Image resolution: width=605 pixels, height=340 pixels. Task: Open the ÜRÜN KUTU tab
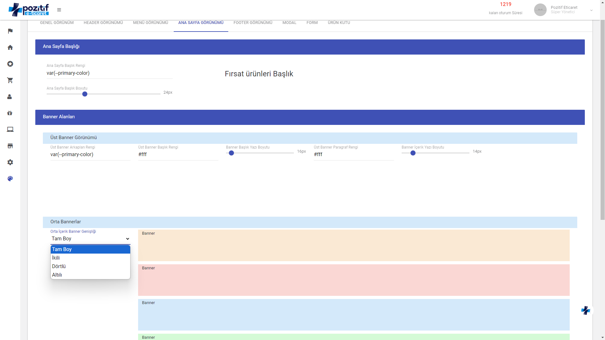tap(339, 22)
